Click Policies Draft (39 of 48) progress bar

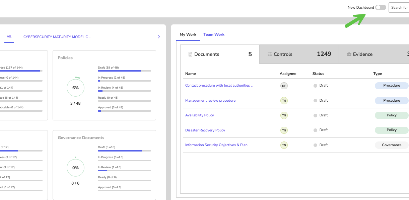tap(124, 71)
